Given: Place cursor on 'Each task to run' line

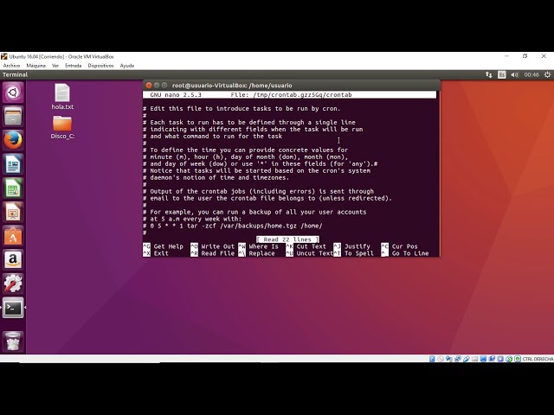Looking at the screenshot, I should (249, 123).
